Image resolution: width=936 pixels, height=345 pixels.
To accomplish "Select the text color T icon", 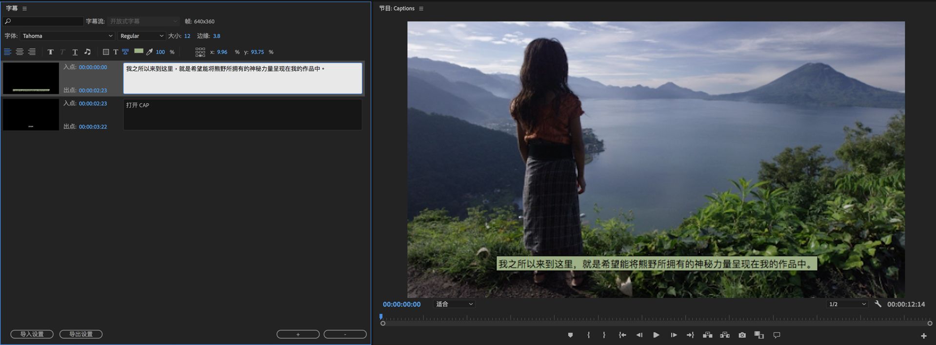I will point(116,52).
